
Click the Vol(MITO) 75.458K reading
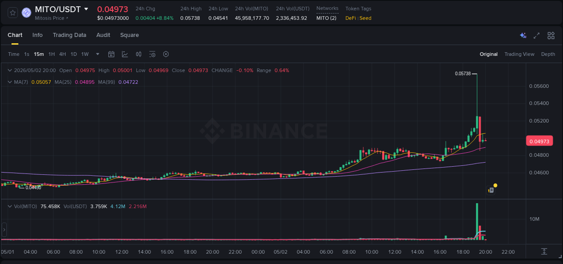pos(50,206)
